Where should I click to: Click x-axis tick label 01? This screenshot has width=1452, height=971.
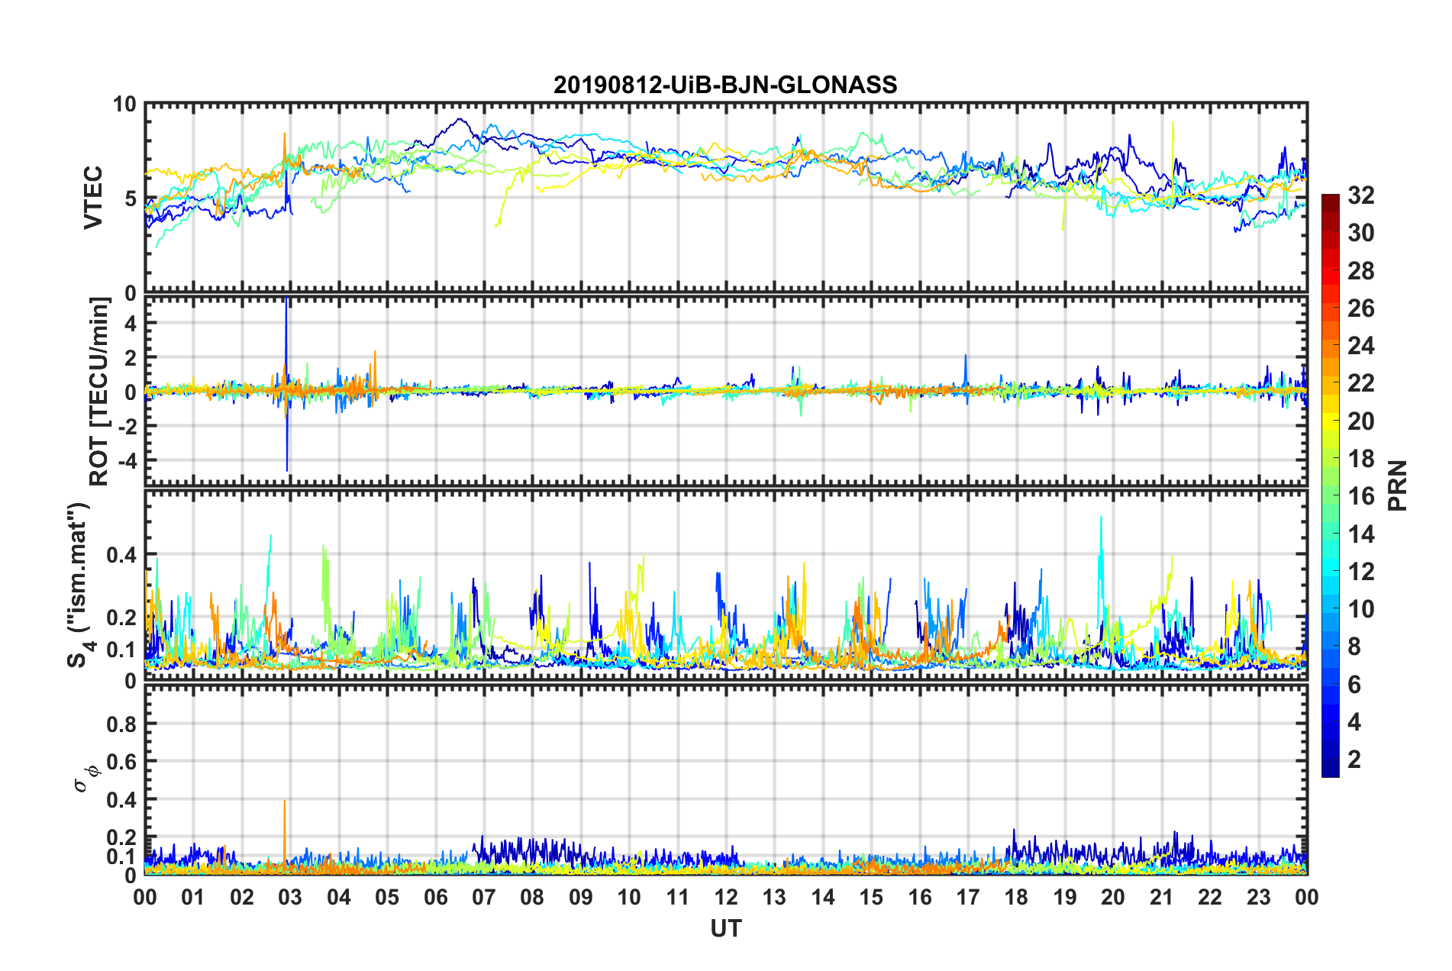[x=193, y=897]
